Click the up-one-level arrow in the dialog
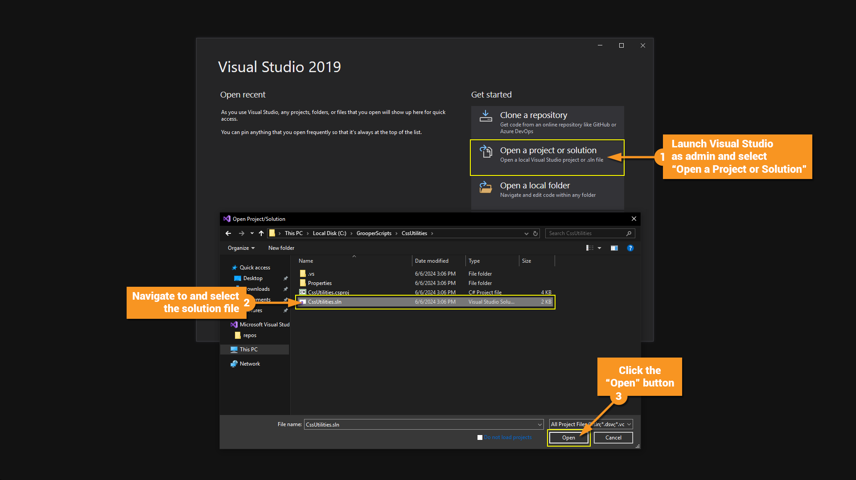This screenshot has height=480, width=856. pyautogui.click(x=261, y=233)
